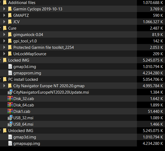
Task: Select the gimgunlock-0.04 name
Action: click(x=28, y=35)
